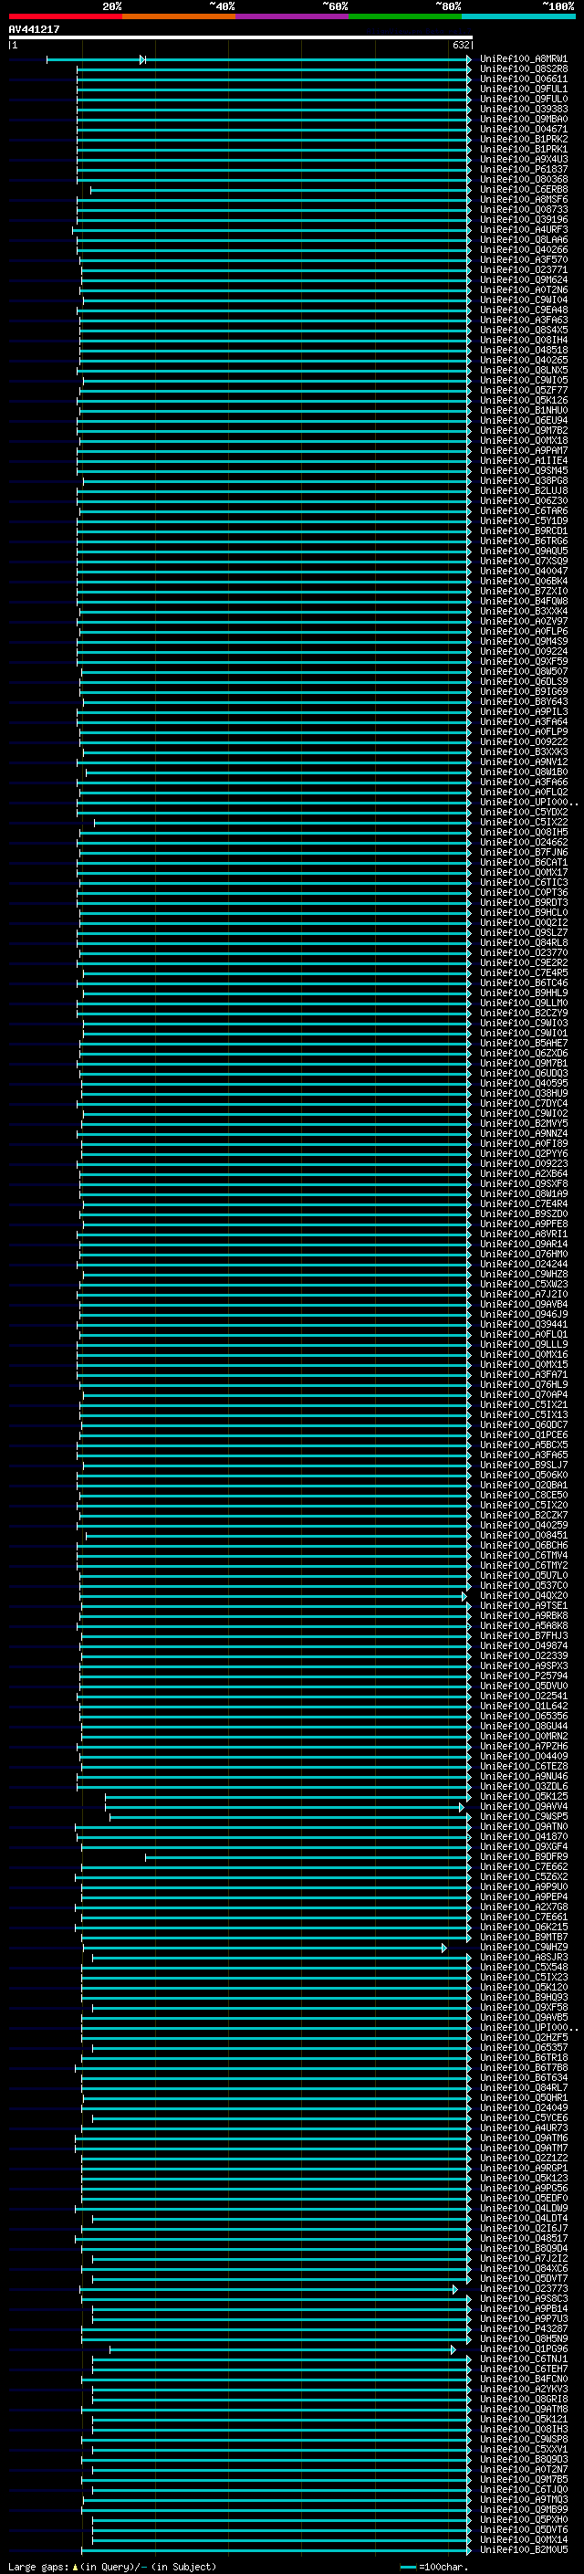Open hit UniRef100_Q8S2R8
584x2574 pixels.
click(x=523, y=69)
